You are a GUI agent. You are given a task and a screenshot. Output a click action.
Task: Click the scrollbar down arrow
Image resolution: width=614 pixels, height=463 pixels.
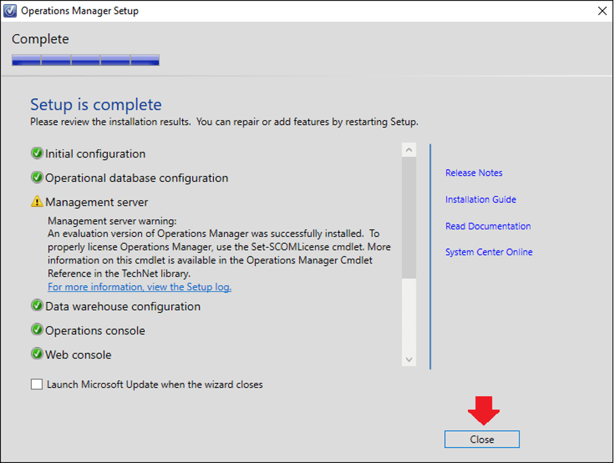[408, 359]
